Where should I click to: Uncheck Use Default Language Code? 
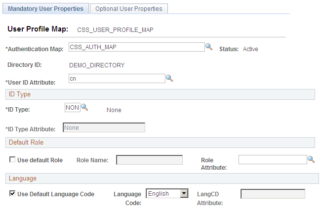(12, 194)
